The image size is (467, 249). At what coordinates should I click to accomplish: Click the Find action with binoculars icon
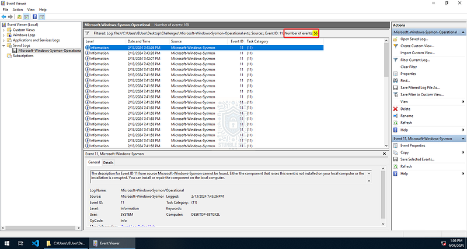click(x=405, y=81)
